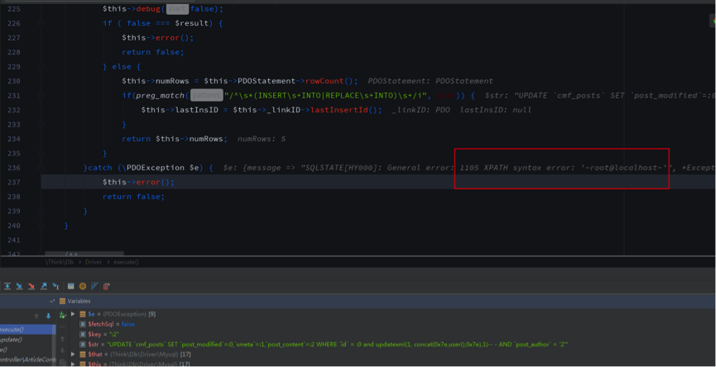Move to next frame with down arrow
Viewport: 716px width, 367px height.
click(49, 315)
